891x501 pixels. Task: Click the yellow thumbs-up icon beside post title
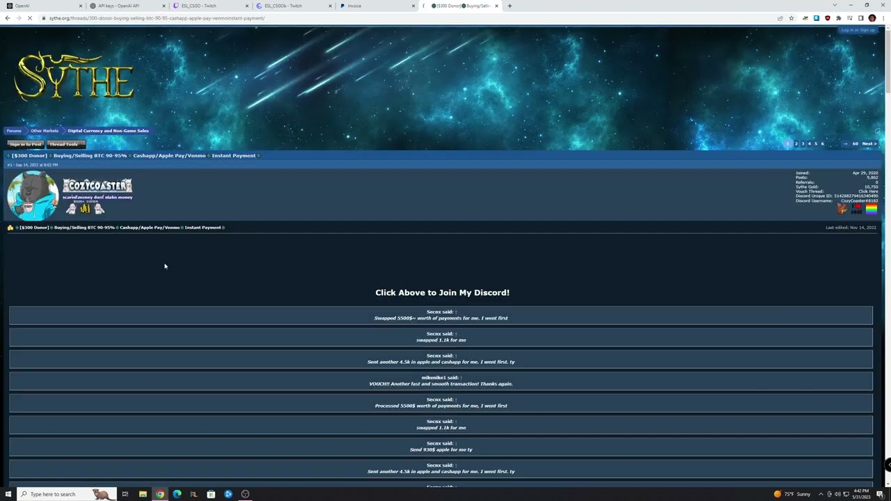point(10,228)
